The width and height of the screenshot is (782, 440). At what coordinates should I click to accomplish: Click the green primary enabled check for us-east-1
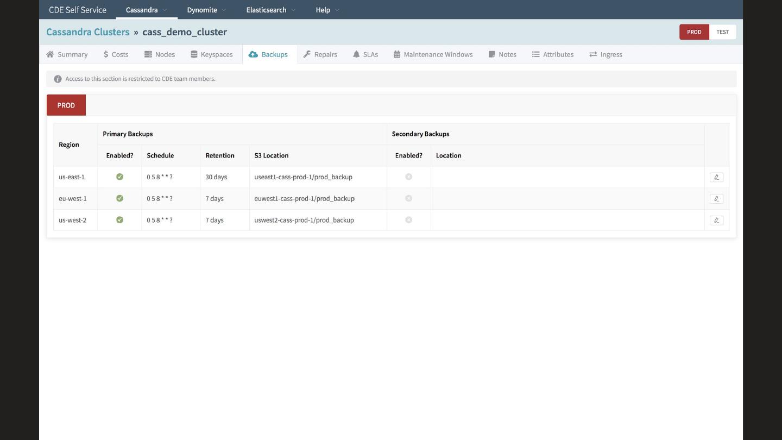[119, 177]
